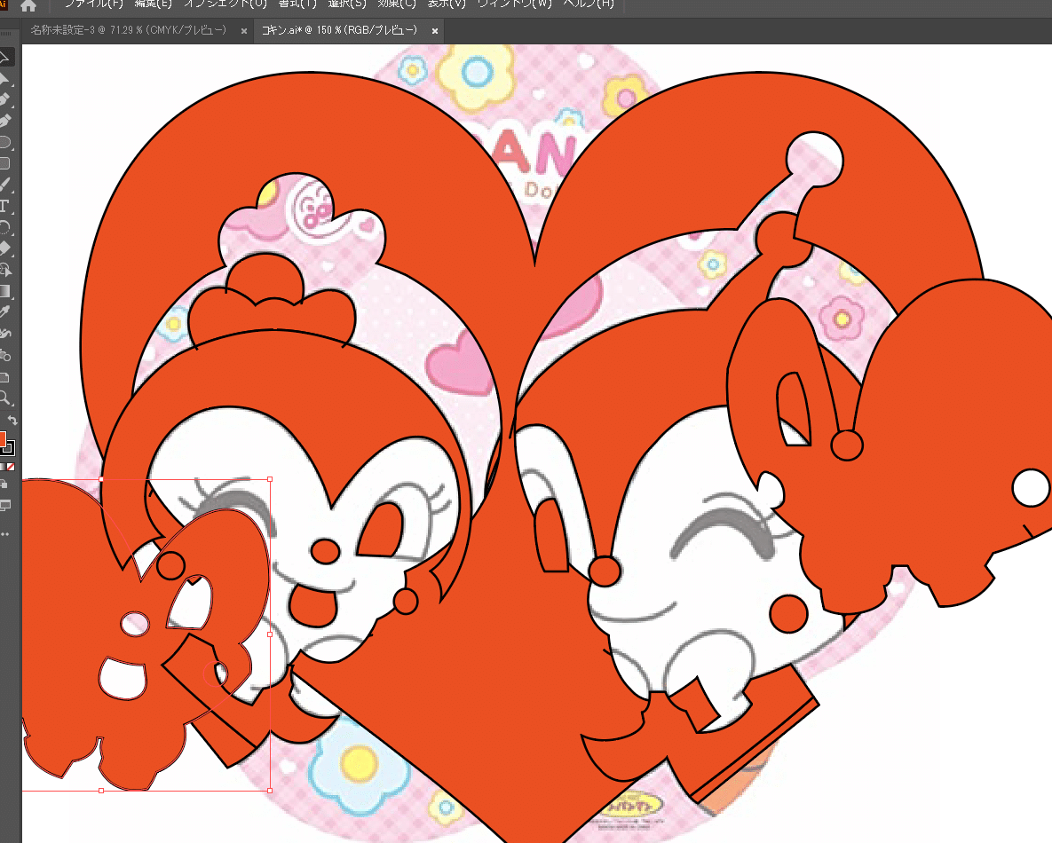
Task: Change the screen mode icon
Action: coord(4,505)
